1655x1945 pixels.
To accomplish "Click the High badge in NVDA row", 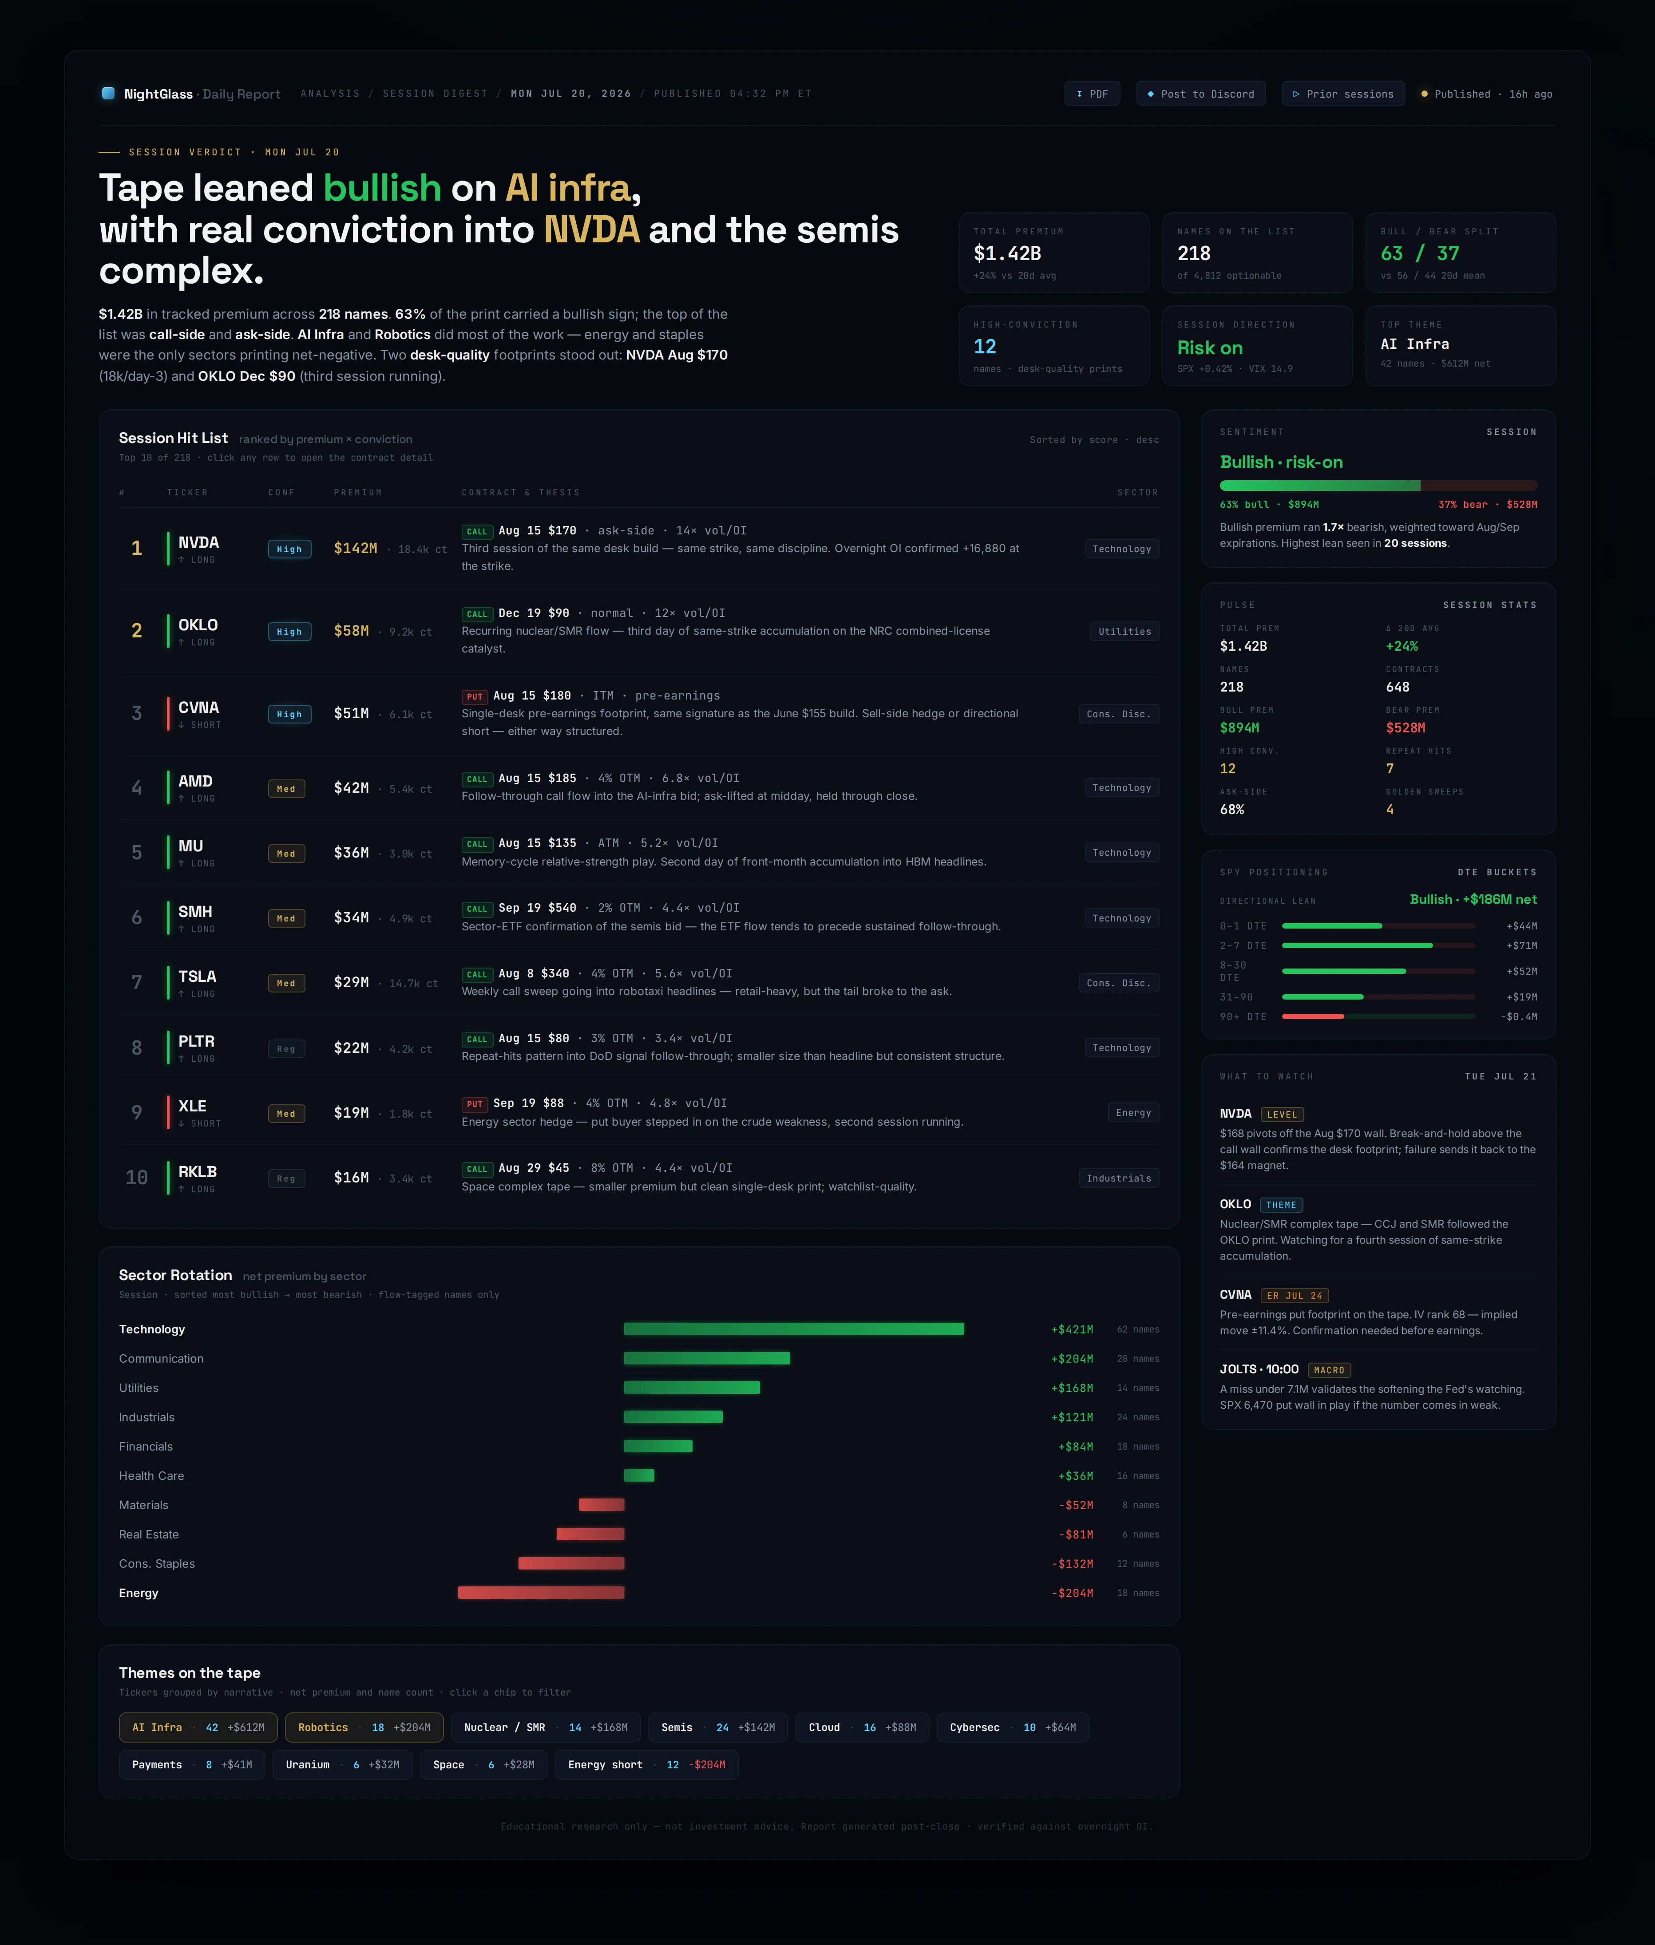I will pos(289,550).
